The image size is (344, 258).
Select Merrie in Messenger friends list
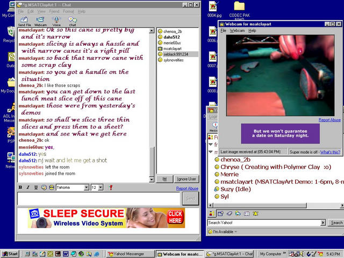pos(230,174)
